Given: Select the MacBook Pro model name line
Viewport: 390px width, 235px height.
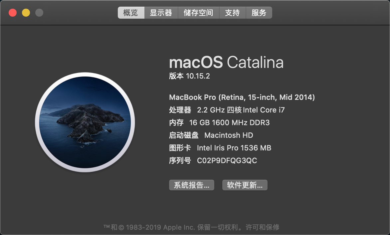Looking at the screenshot, I should coord(242,97).
